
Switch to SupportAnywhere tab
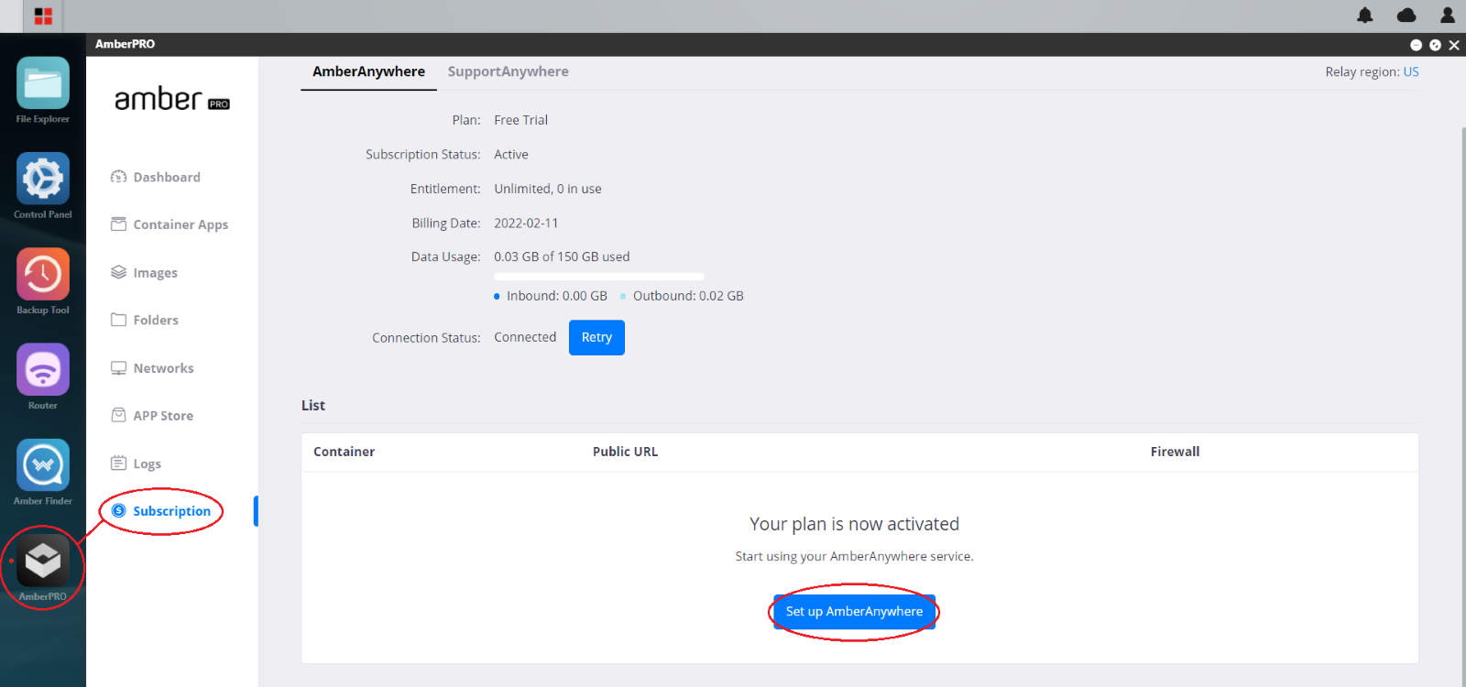tap(509, 71)
